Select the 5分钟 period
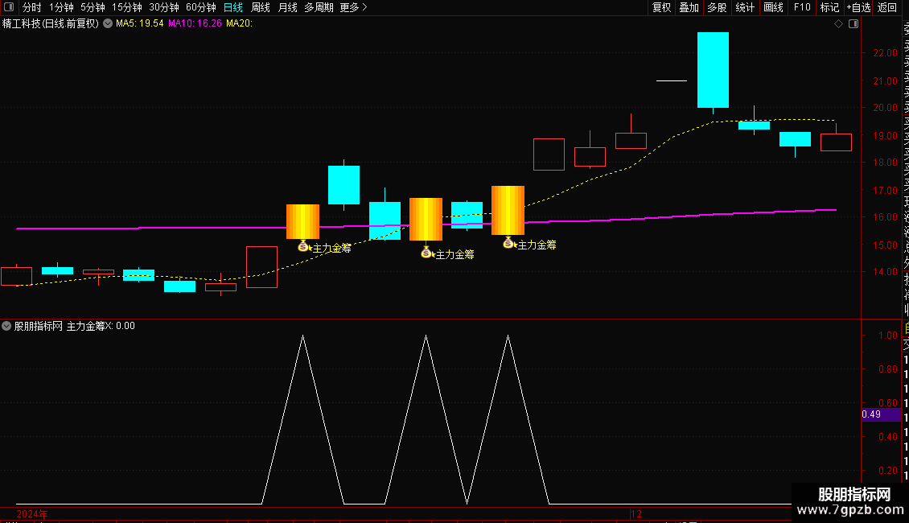 pos(93,7)
